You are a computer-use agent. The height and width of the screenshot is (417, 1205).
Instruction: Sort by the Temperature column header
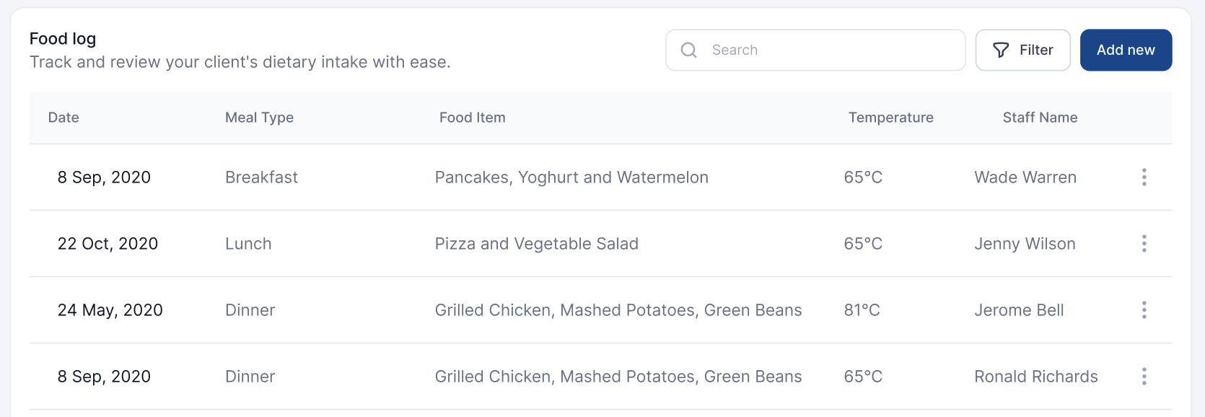pyautogui.click(x=890, y=118)
